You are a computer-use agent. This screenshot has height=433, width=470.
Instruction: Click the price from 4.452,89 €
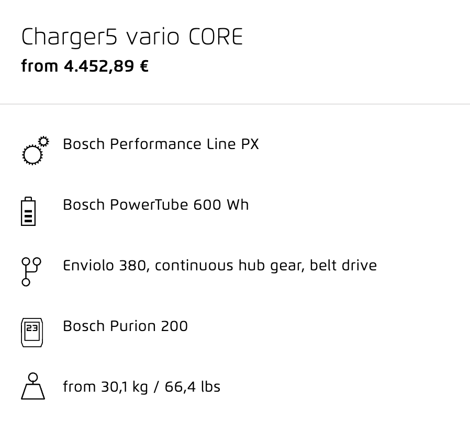[x=85, y=66]
